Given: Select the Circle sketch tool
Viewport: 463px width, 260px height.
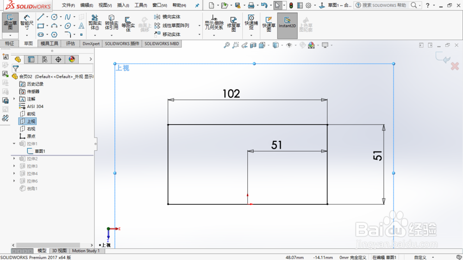Looking at the screenshot, I should point(54,17).
